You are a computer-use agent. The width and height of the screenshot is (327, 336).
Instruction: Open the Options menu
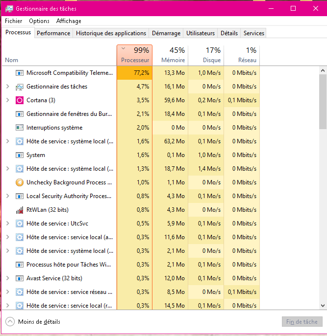(x=39, y=21)
